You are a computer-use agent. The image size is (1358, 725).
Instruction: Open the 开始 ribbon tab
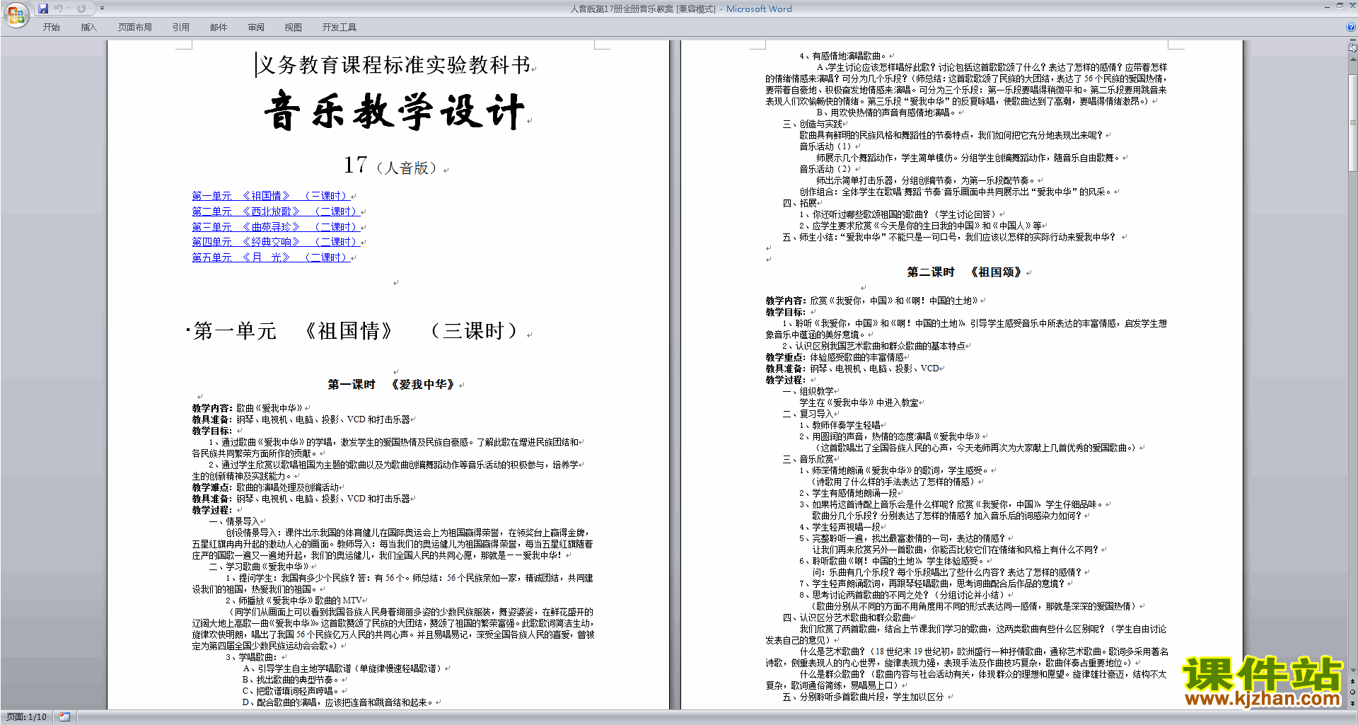(51, 28)
